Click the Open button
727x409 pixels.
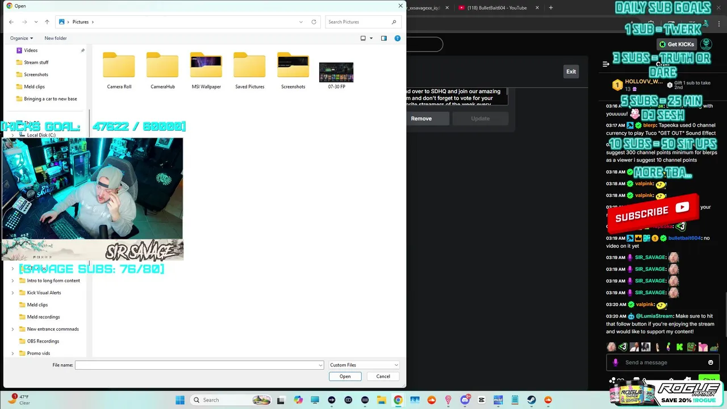point(345,376)
